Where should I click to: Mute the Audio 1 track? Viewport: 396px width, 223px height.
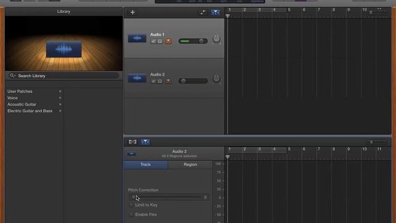[x=153, y=42]
